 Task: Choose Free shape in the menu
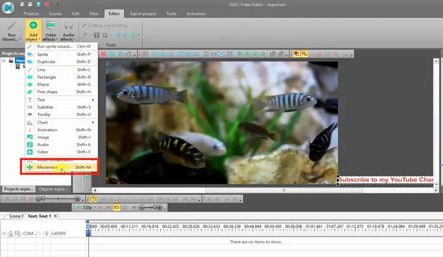pos(61,92)
